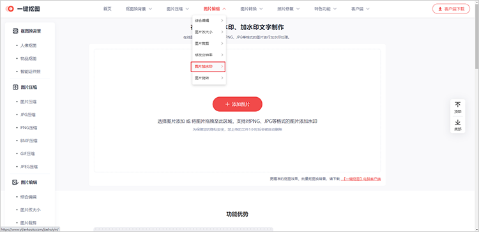Open 图片改大小 in the sidebar

pyautogui.click(x=31, y=210)
